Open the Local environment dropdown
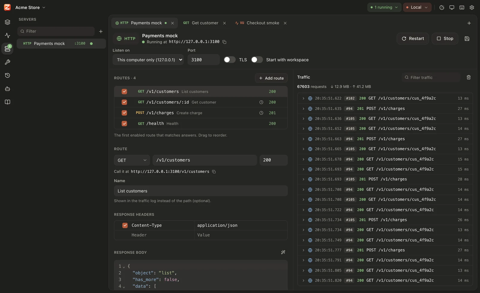The image size is (480, 293). click(x=417, y=7)
